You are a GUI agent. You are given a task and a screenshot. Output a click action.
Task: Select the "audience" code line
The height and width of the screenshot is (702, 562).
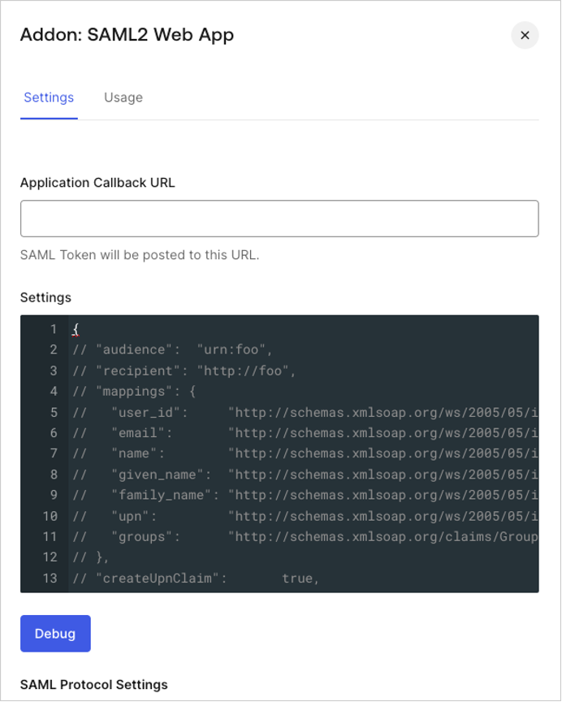tap(173, 349)
